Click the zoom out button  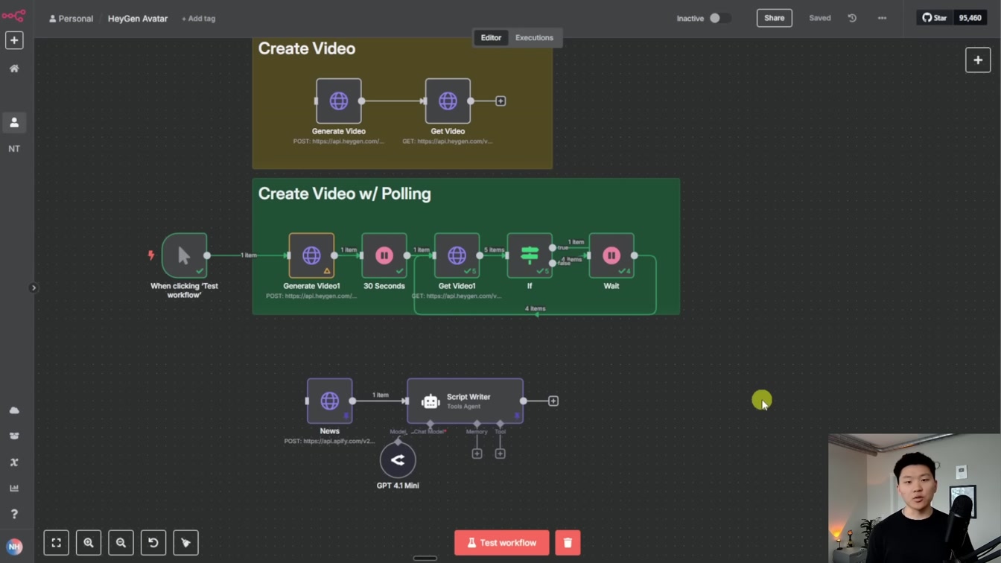[121, 543]
